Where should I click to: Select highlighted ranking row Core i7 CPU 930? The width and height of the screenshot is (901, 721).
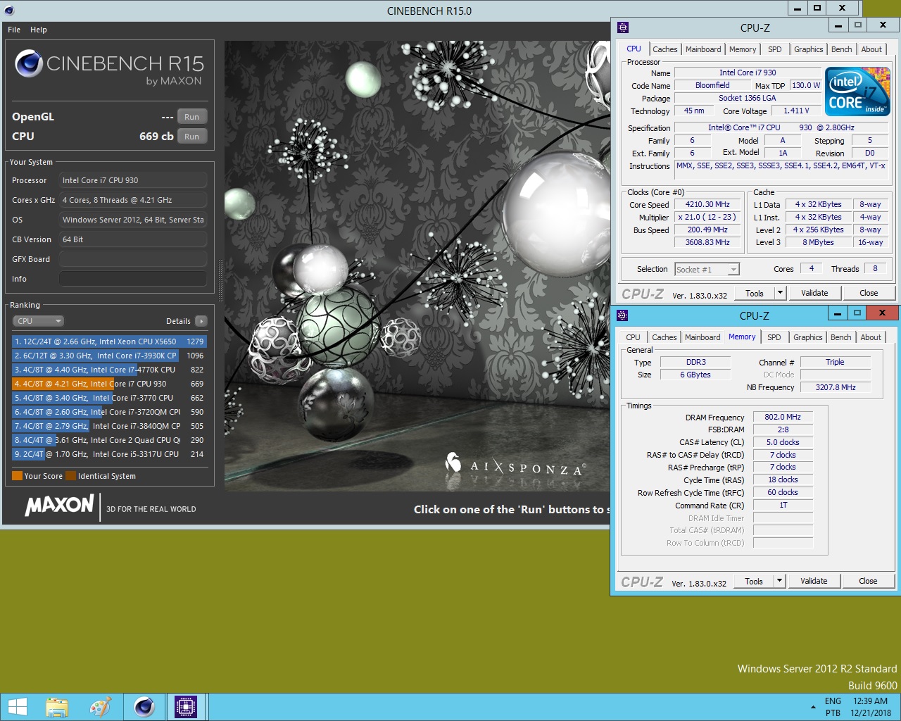point(109,384)
